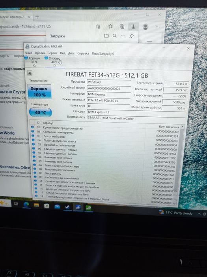Screen dimensions: 207x277
Task: Open browser Downloads arrow icon
Action: pyautogui.click(x=133, y=27)
